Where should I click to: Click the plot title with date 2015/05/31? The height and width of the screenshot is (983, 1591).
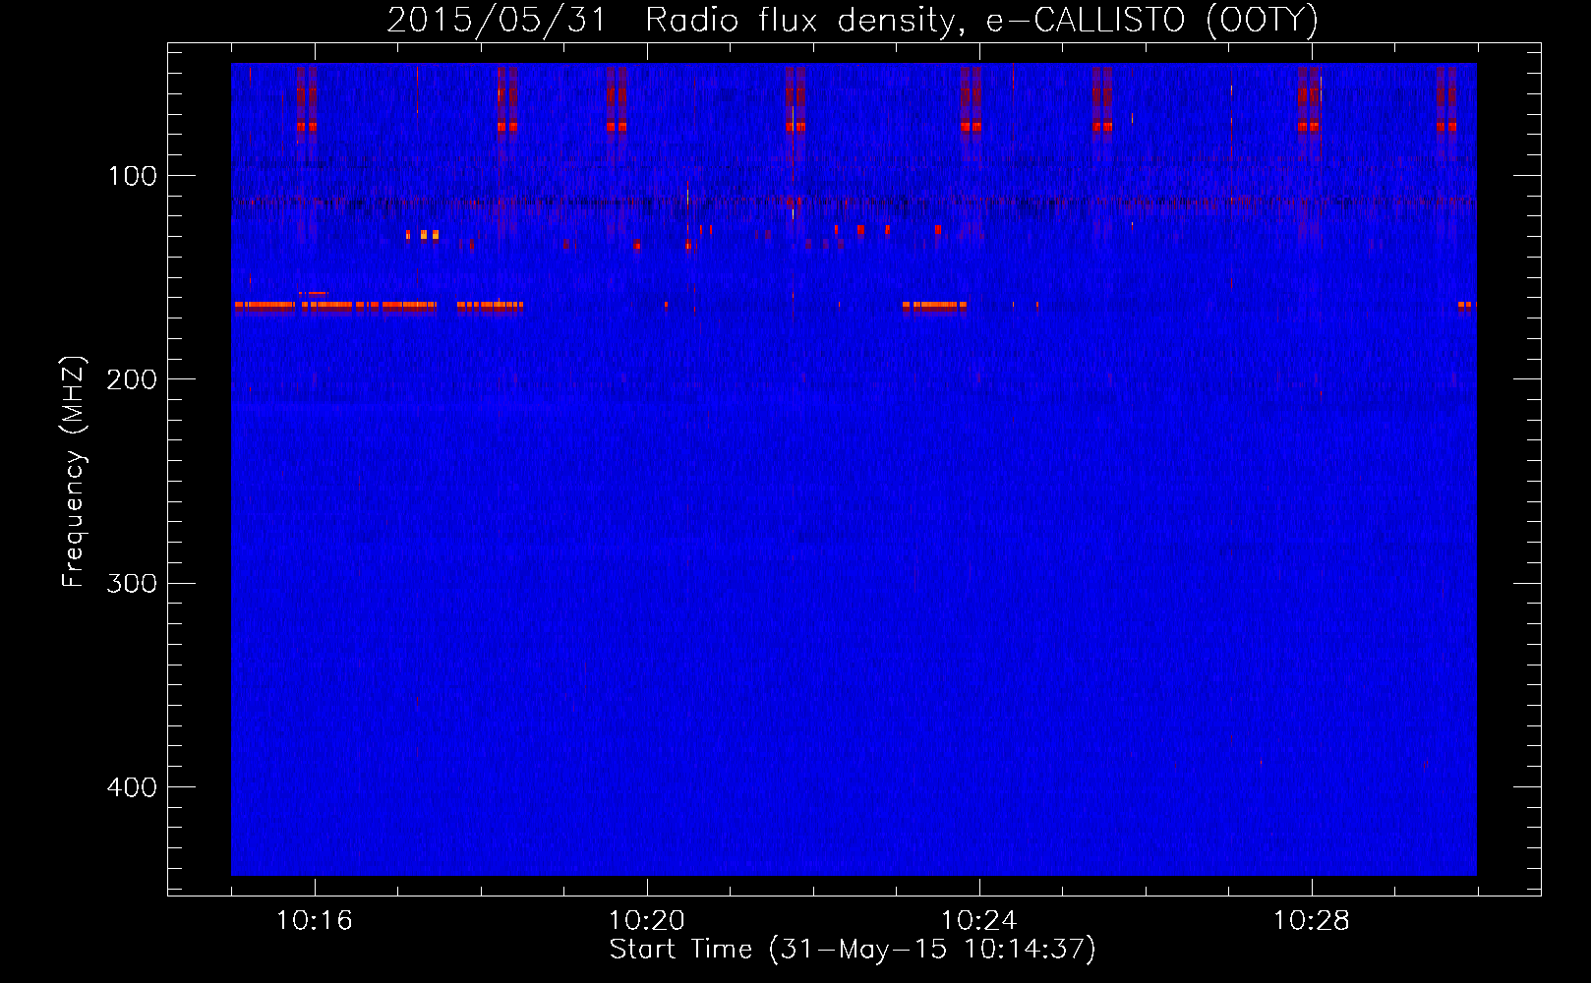(853, 21)
